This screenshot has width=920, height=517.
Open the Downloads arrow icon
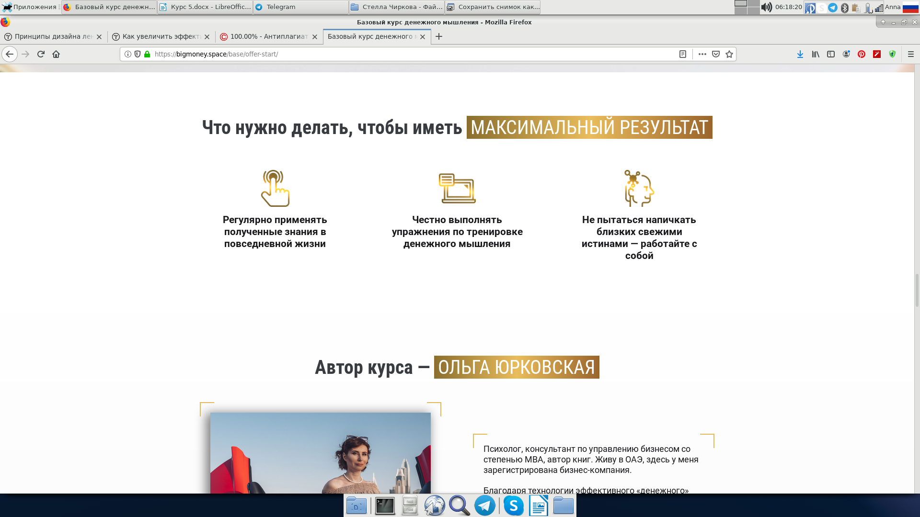point(800,54)
